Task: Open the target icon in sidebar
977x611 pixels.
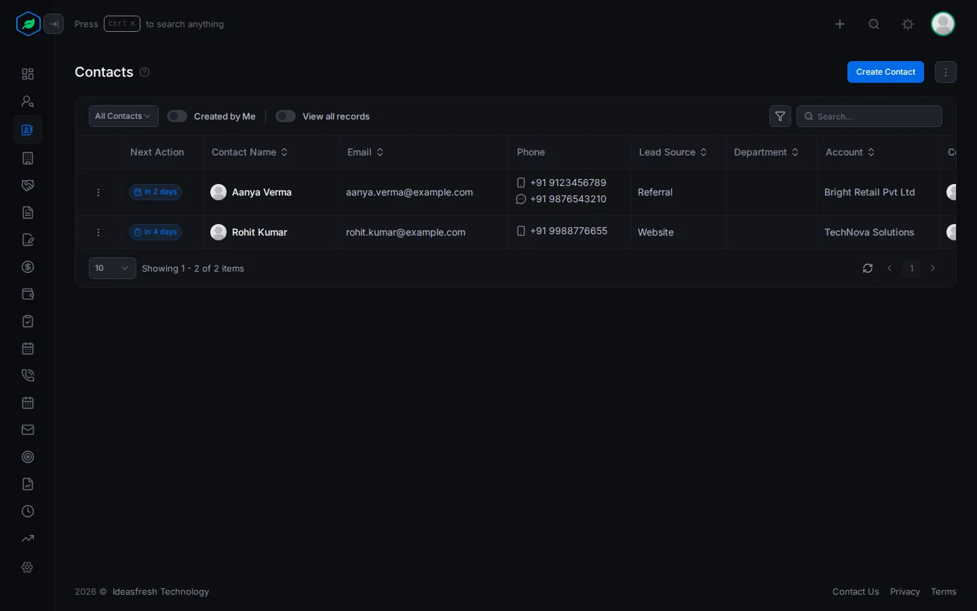Action: point(28,457)
